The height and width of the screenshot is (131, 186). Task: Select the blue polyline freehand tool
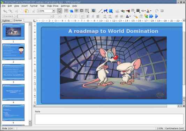pos(105,11)
